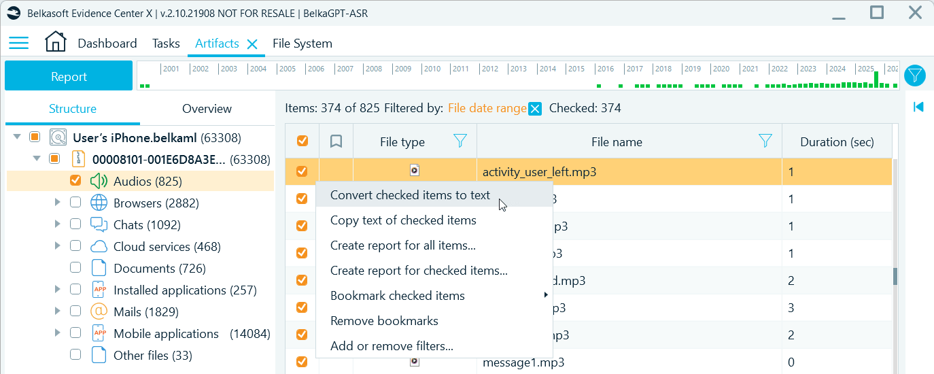
Task: Expand the Chats tree node
Action: pos(57,224)
